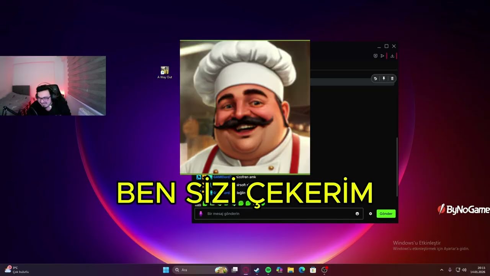Image resolution: width=490 pixels, height=276 pixels.
Task: Maximize the chat browser window
Action: point(386,46)
